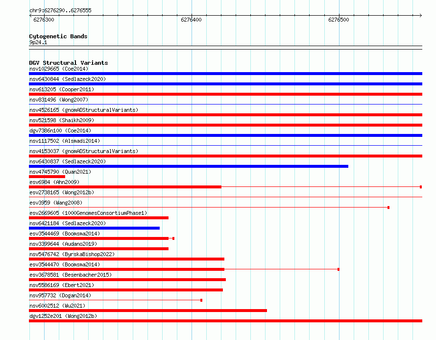
Task: Select the nsv521598 (Shaikh2009) label
Action: [x=62, y=120]
